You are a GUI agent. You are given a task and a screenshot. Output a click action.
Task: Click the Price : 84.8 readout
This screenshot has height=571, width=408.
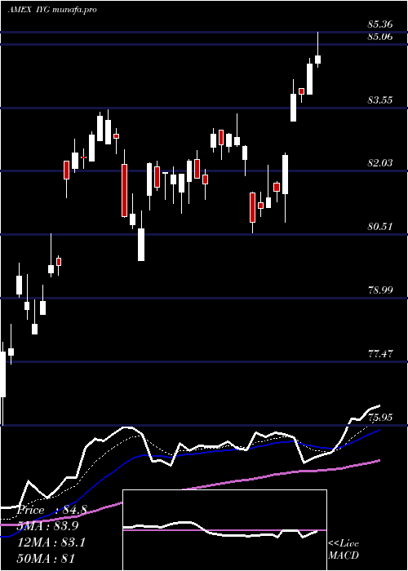51,510
